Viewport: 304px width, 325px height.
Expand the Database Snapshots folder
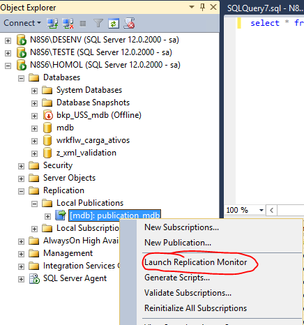(x=34, y=103)
